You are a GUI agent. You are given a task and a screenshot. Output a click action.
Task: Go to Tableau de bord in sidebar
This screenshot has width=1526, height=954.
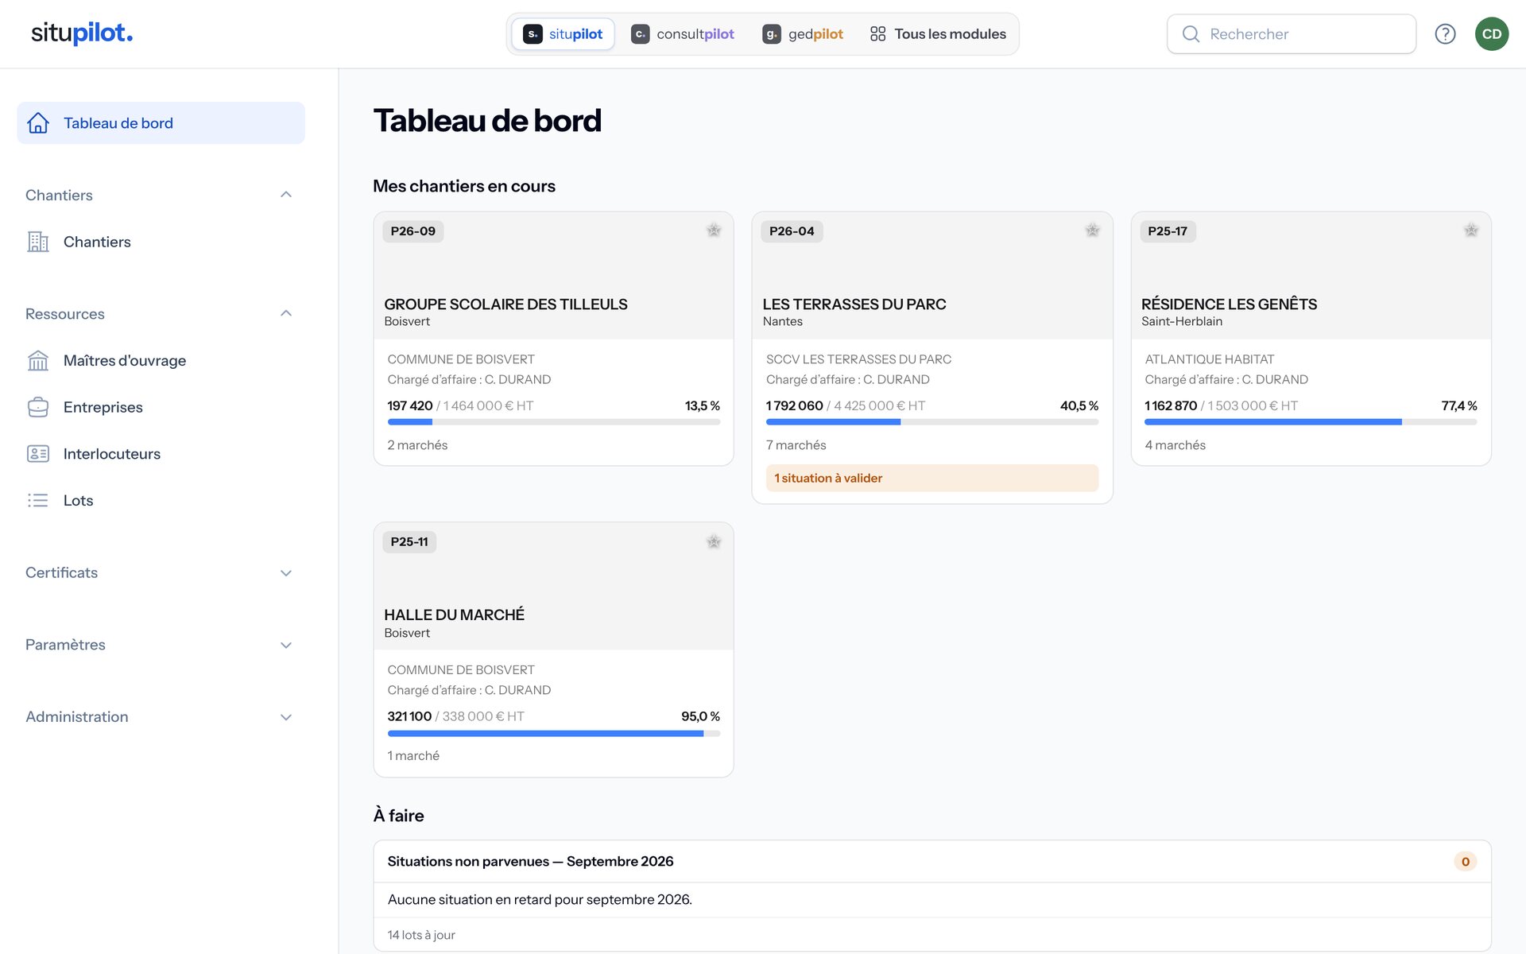pos(161,123)
